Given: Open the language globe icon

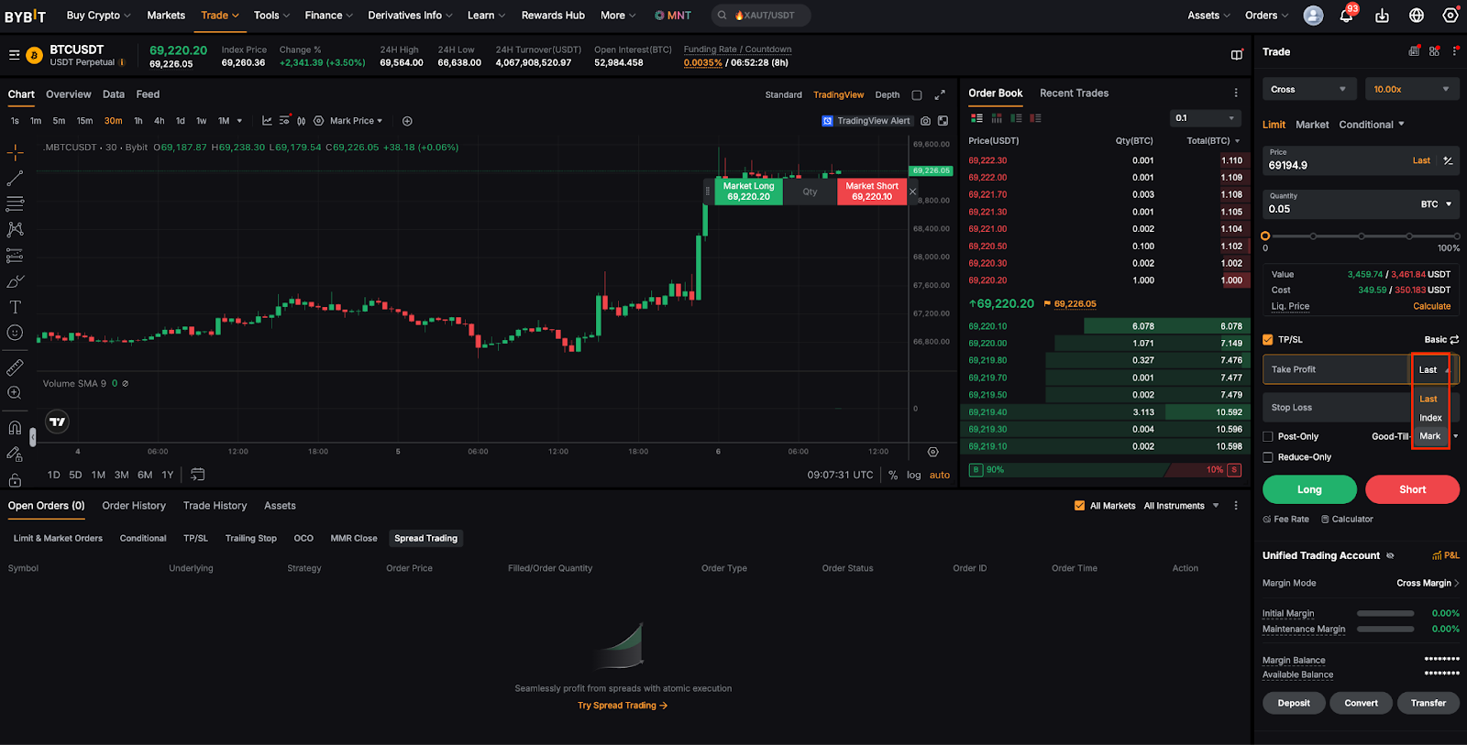Looking at the screenshot, I should point(1417,16).
